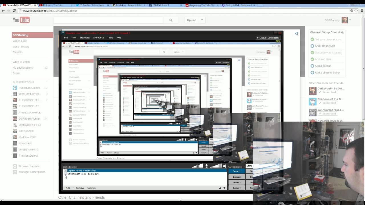Screen dimensions: 365x205
Task: Go back with the browser back arrow
Action: [3, 11]
